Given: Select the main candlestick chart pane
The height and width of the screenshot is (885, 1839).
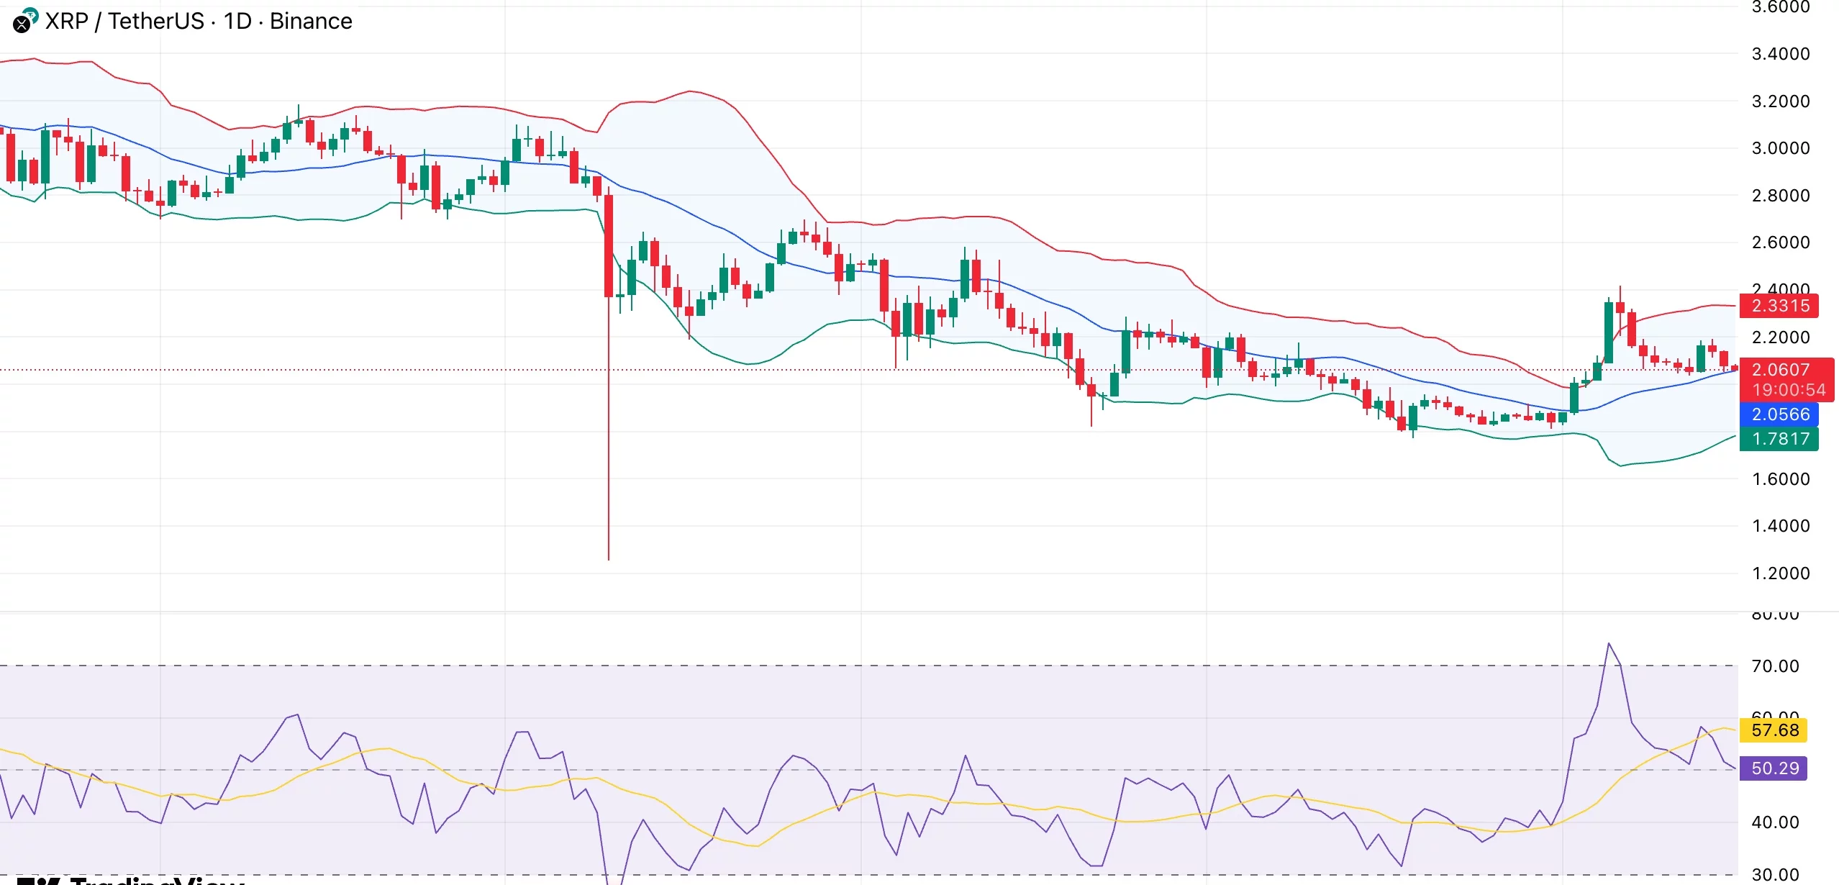Looking at the screenshot, I should click(863, 288).
